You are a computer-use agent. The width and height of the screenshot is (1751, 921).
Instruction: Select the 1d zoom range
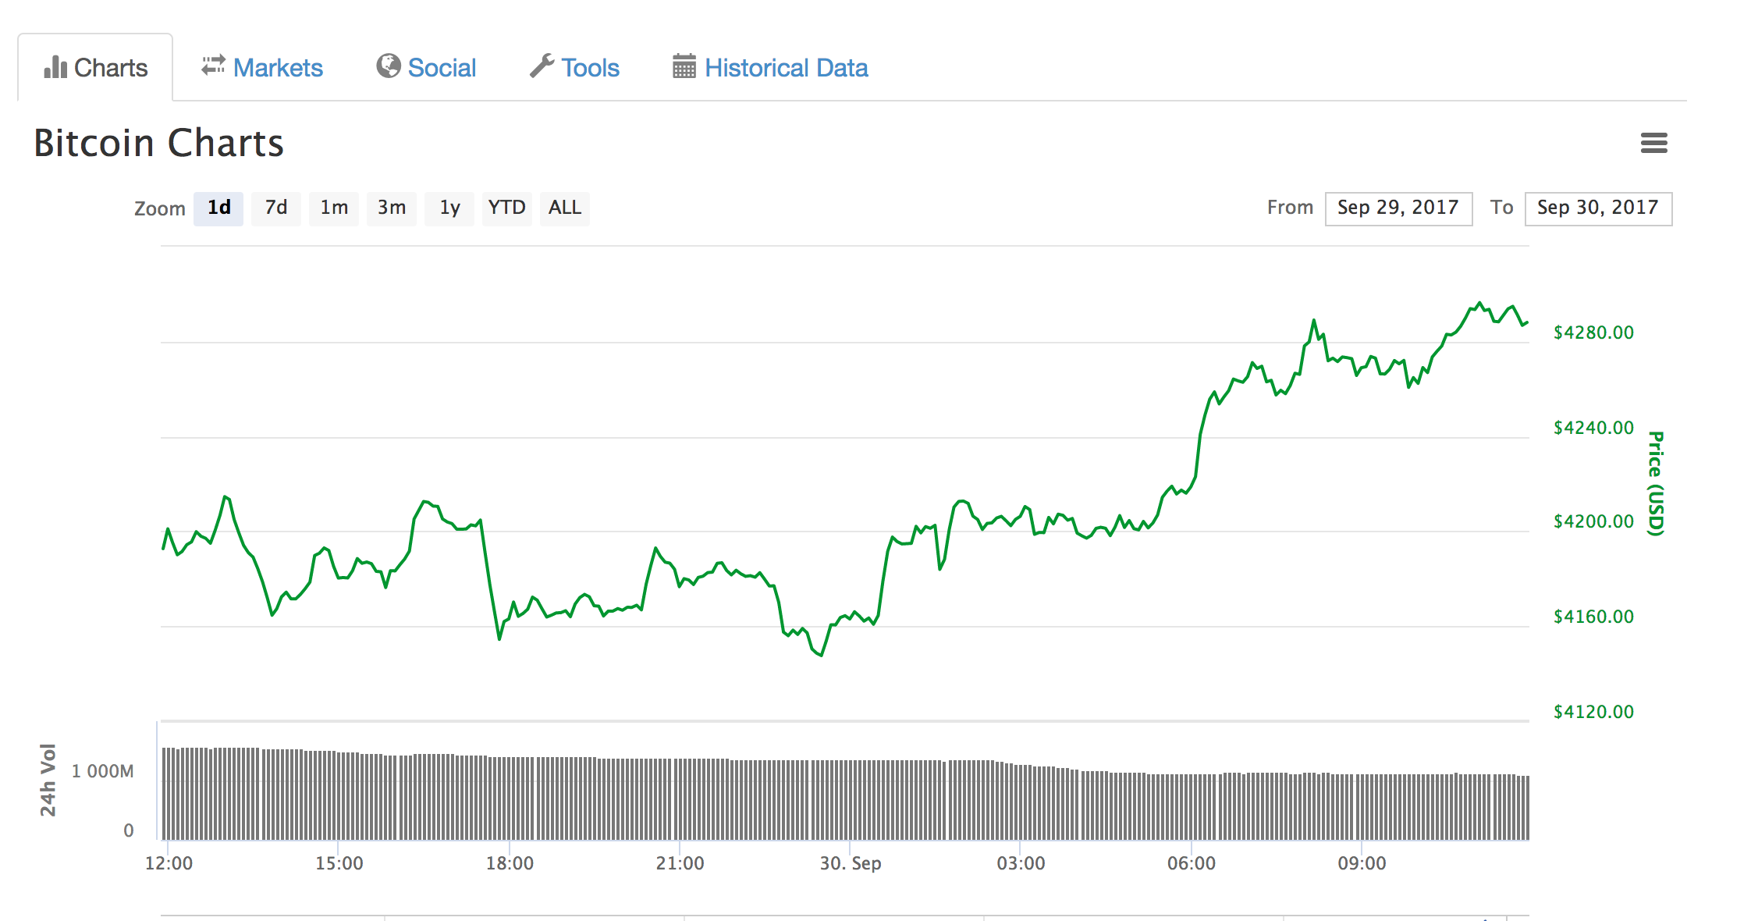[x=218, y=208]
